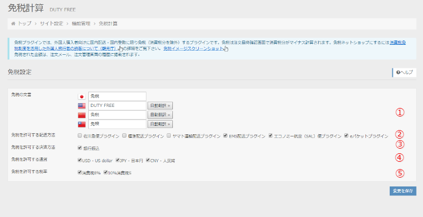Toggle the 佐川急便プラグイン checkbox
The width and height of the screenshot is (423, 217).
[79, 135]
